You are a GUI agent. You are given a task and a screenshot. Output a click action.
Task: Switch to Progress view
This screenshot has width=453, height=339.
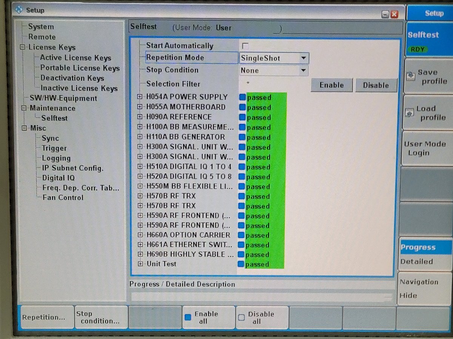pos(426,247)
